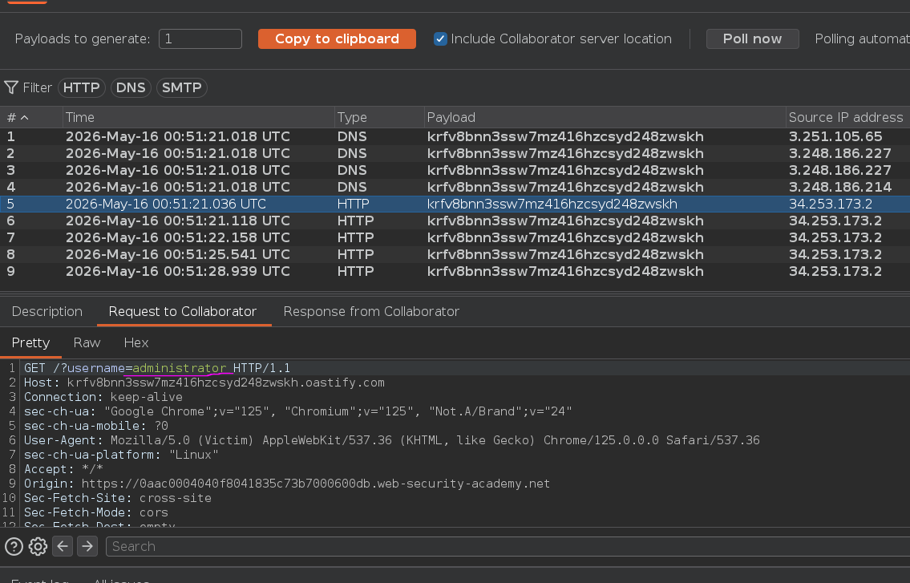Image resolution: width=910 pixels, height=583 pixels.
Task: Click the Origin header line
Action: [x=287, y=484]
